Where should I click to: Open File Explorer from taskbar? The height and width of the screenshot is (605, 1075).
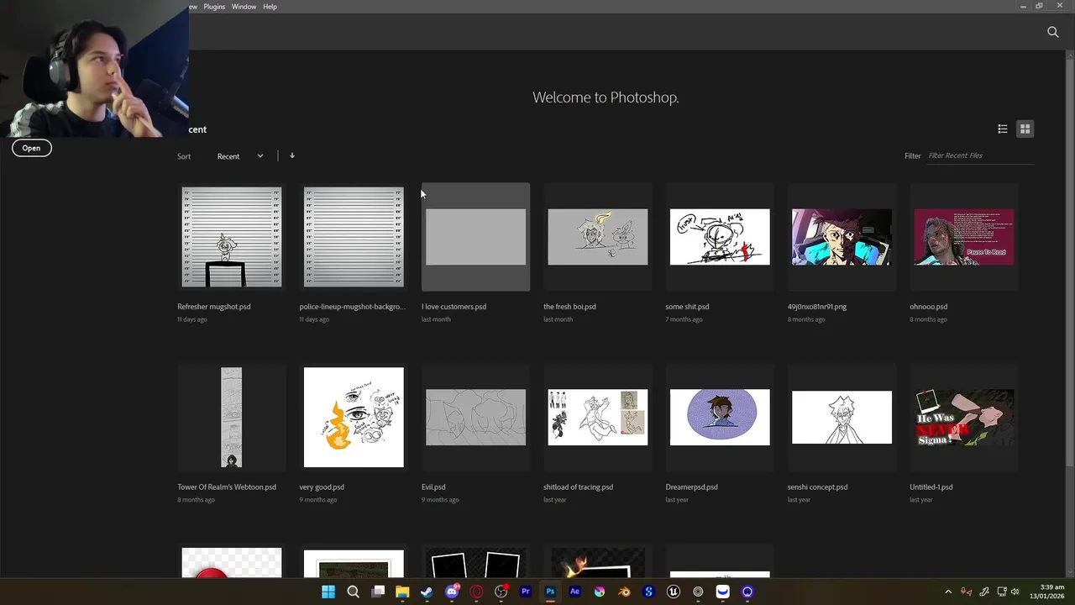click(402, 592)
